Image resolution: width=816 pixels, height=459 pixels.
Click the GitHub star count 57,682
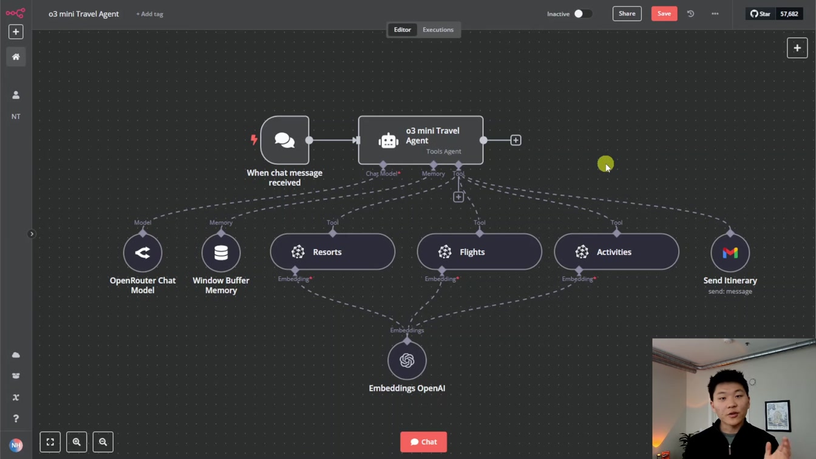[789, 13]
